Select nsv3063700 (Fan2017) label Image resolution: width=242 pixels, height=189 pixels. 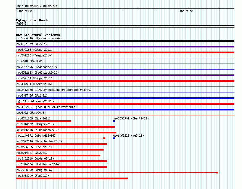[33, 176]
